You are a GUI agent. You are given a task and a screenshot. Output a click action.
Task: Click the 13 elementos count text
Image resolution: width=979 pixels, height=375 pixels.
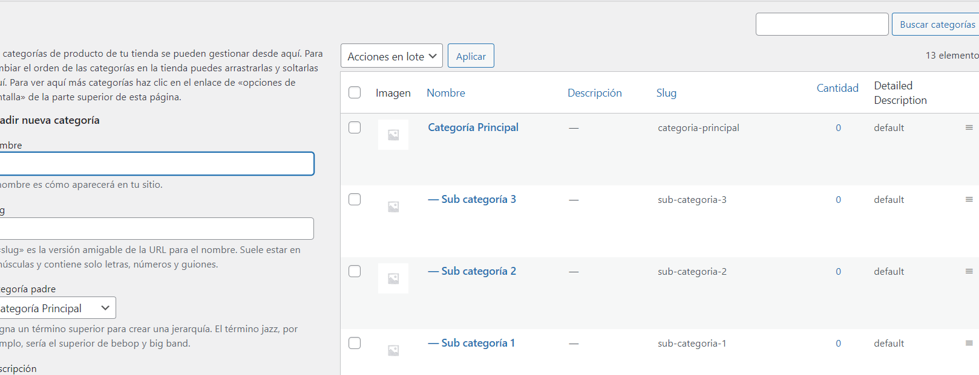[952, 56]
